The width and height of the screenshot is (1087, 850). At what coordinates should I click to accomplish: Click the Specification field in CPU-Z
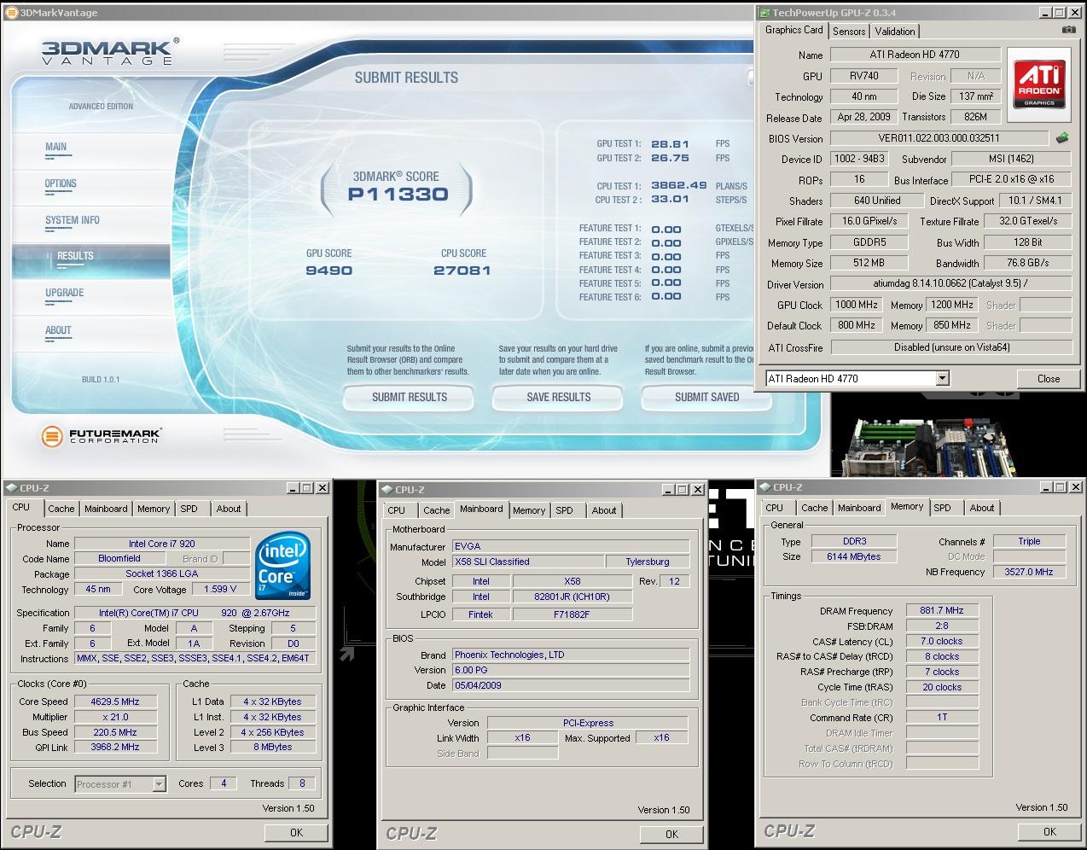[x=195, y=613]
